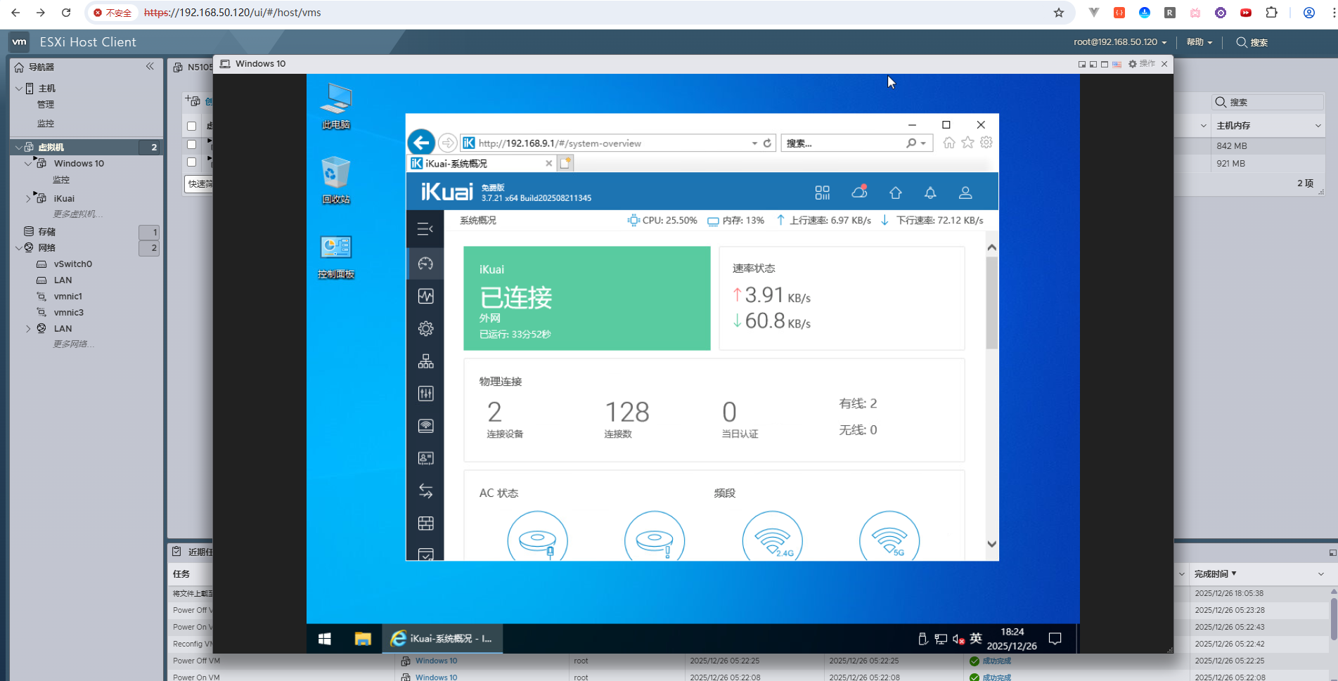This screenshot has height=681, width=1338.
Task: Open the monitoring waveform icon in iKuai sidebar
Action: click(425, 296)
